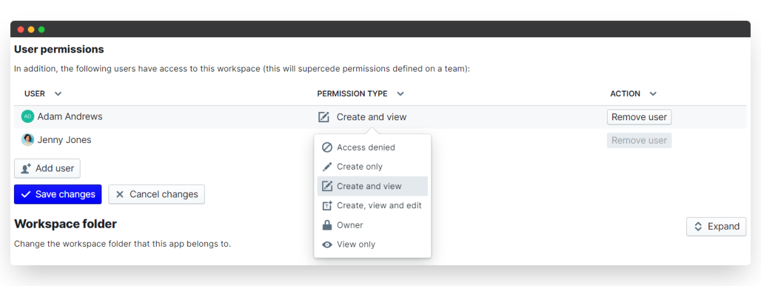Pick the 'Access denied' menu option

366,147
